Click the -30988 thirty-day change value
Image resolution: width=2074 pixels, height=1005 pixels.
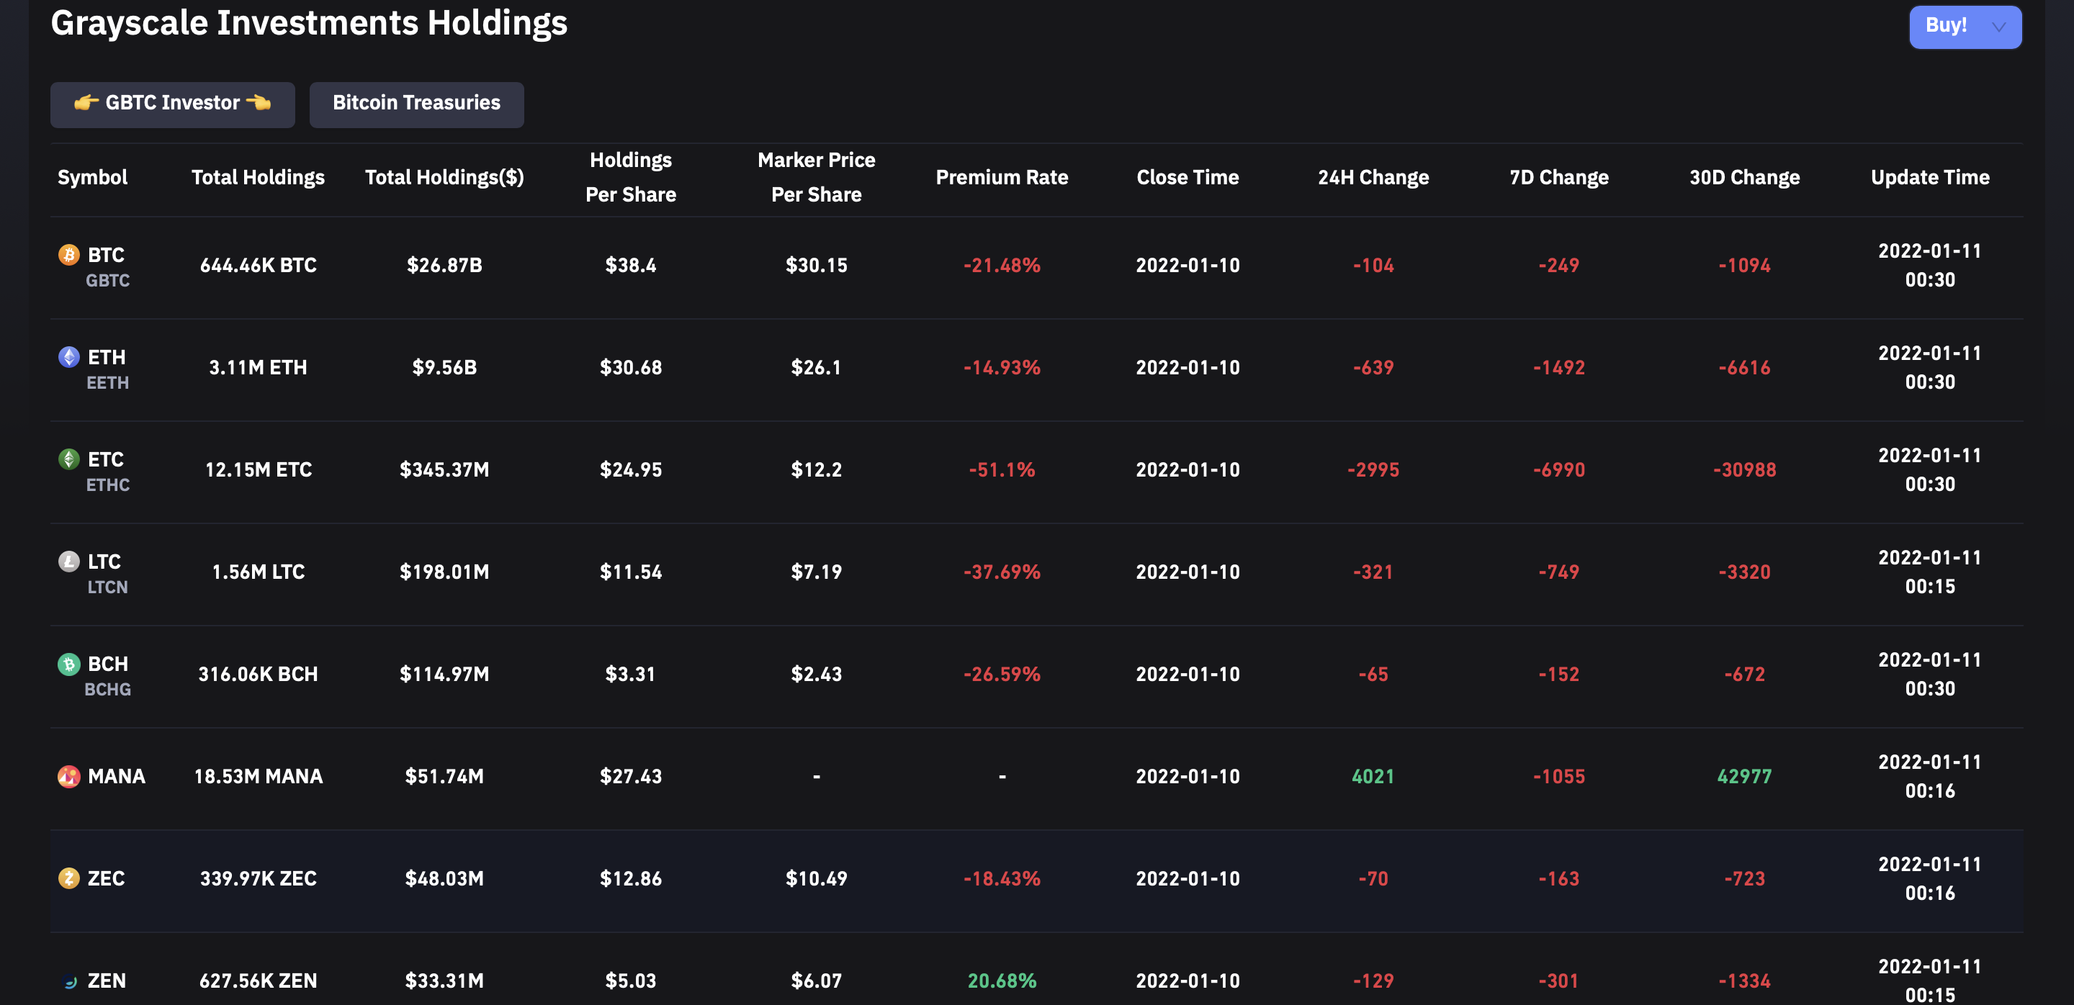coord(1744,470)
